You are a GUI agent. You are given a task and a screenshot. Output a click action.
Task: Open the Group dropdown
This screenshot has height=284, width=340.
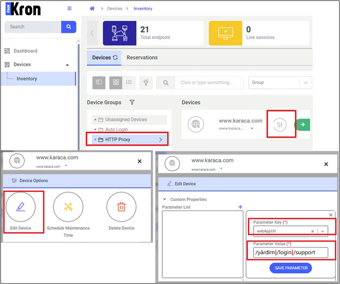[280, 82]
